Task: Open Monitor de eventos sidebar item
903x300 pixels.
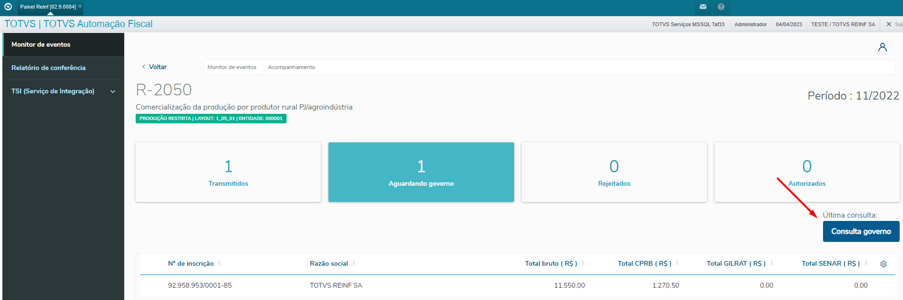Action: [63, 44]
